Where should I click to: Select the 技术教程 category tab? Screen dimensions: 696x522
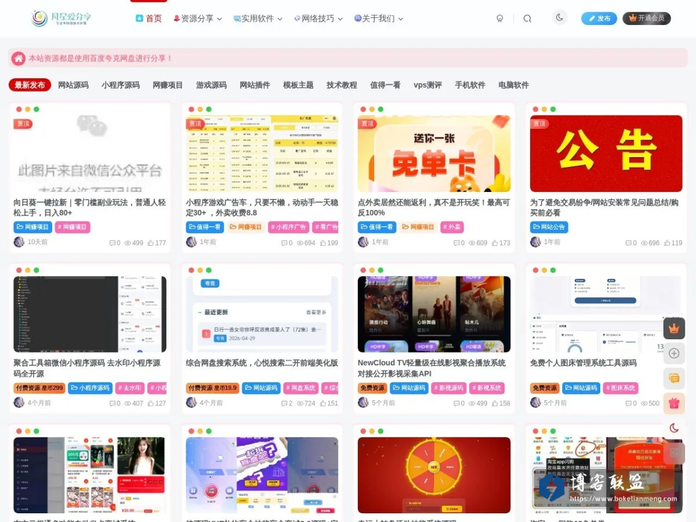click(x=342, y=85)
